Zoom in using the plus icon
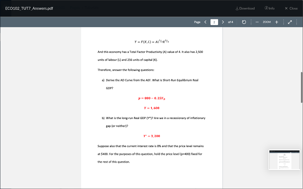Viewport: 303px width, 189px height. pos(276,22)
